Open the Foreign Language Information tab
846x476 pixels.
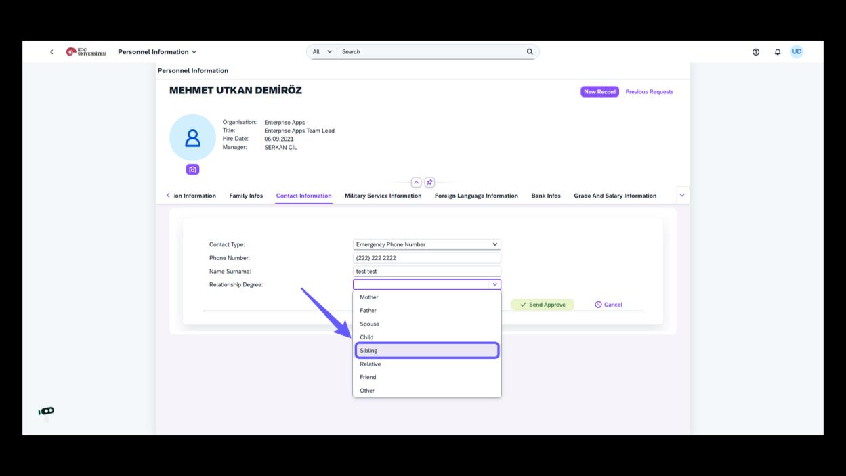[x=476, y=196]
